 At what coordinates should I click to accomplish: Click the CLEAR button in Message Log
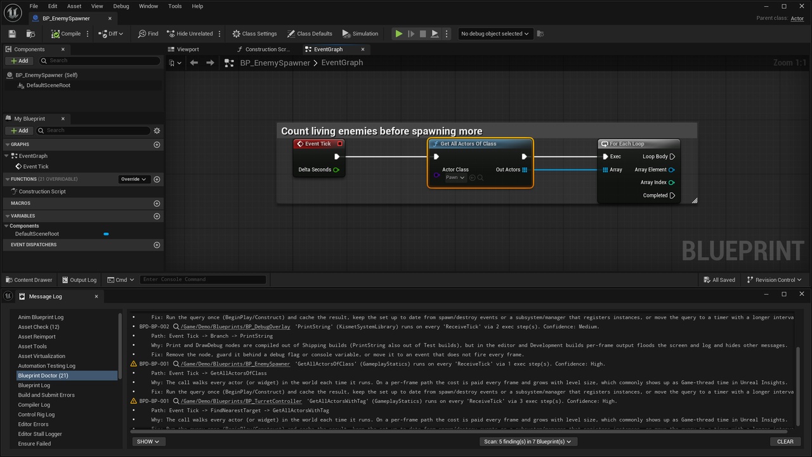tap(785, 442)
